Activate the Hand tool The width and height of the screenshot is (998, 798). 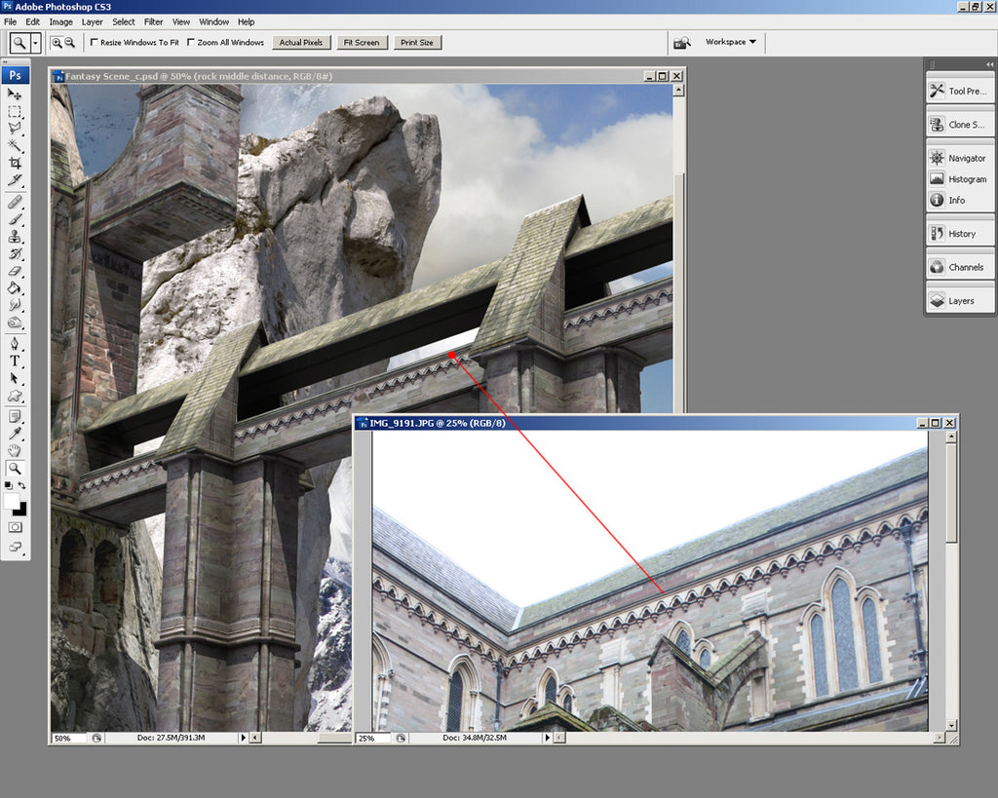point(15,450)
